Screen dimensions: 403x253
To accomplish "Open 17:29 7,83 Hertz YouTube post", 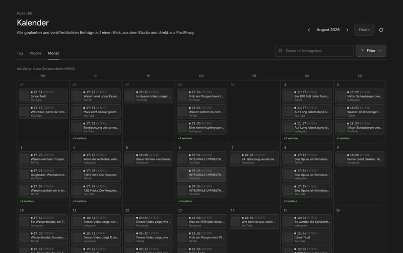I will point(96,190).
